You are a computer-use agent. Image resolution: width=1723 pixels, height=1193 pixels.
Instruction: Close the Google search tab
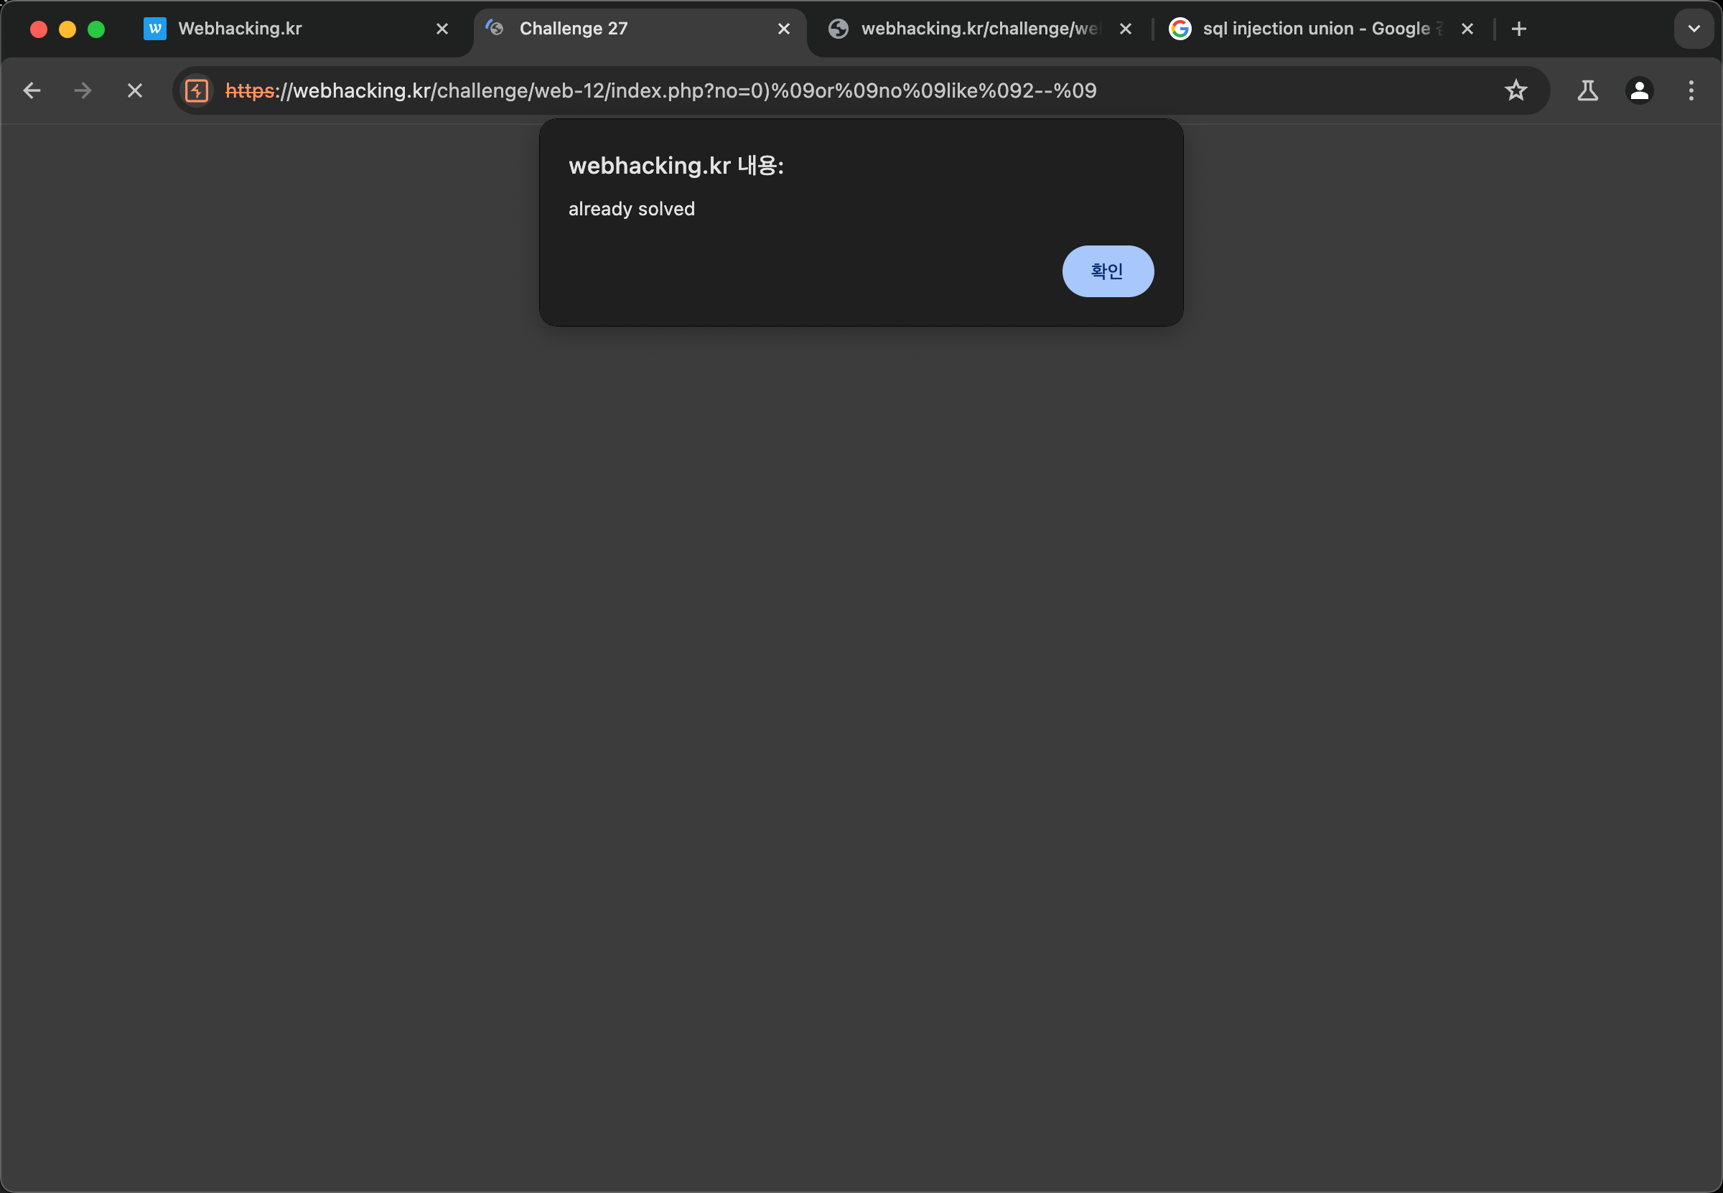(x=1467, y=29)
